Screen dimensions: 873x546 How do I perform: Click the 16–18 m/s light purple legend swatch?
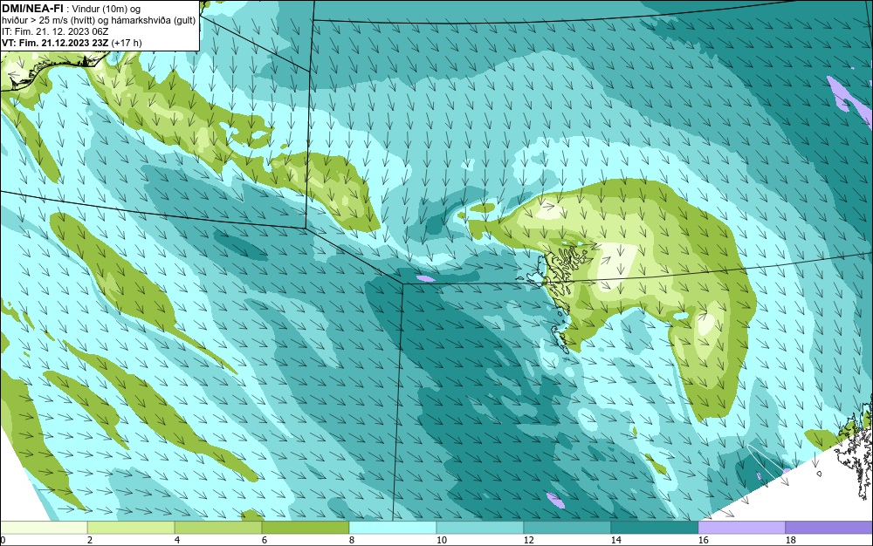741,528
